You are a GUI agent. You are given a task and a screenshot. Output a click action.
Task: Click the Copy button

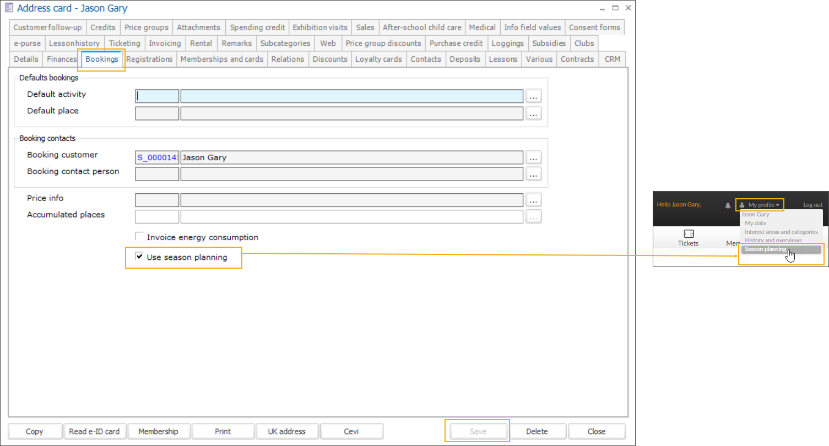click(34, 431)
